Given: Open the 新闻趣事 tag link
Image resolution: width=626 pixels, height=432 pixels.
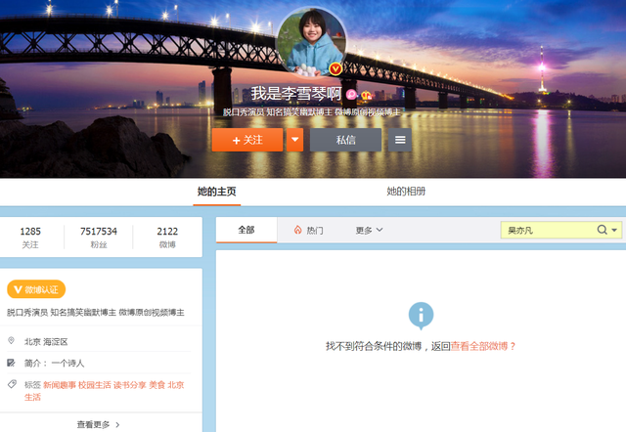Looking at the screenshot, I should (60, 385).
